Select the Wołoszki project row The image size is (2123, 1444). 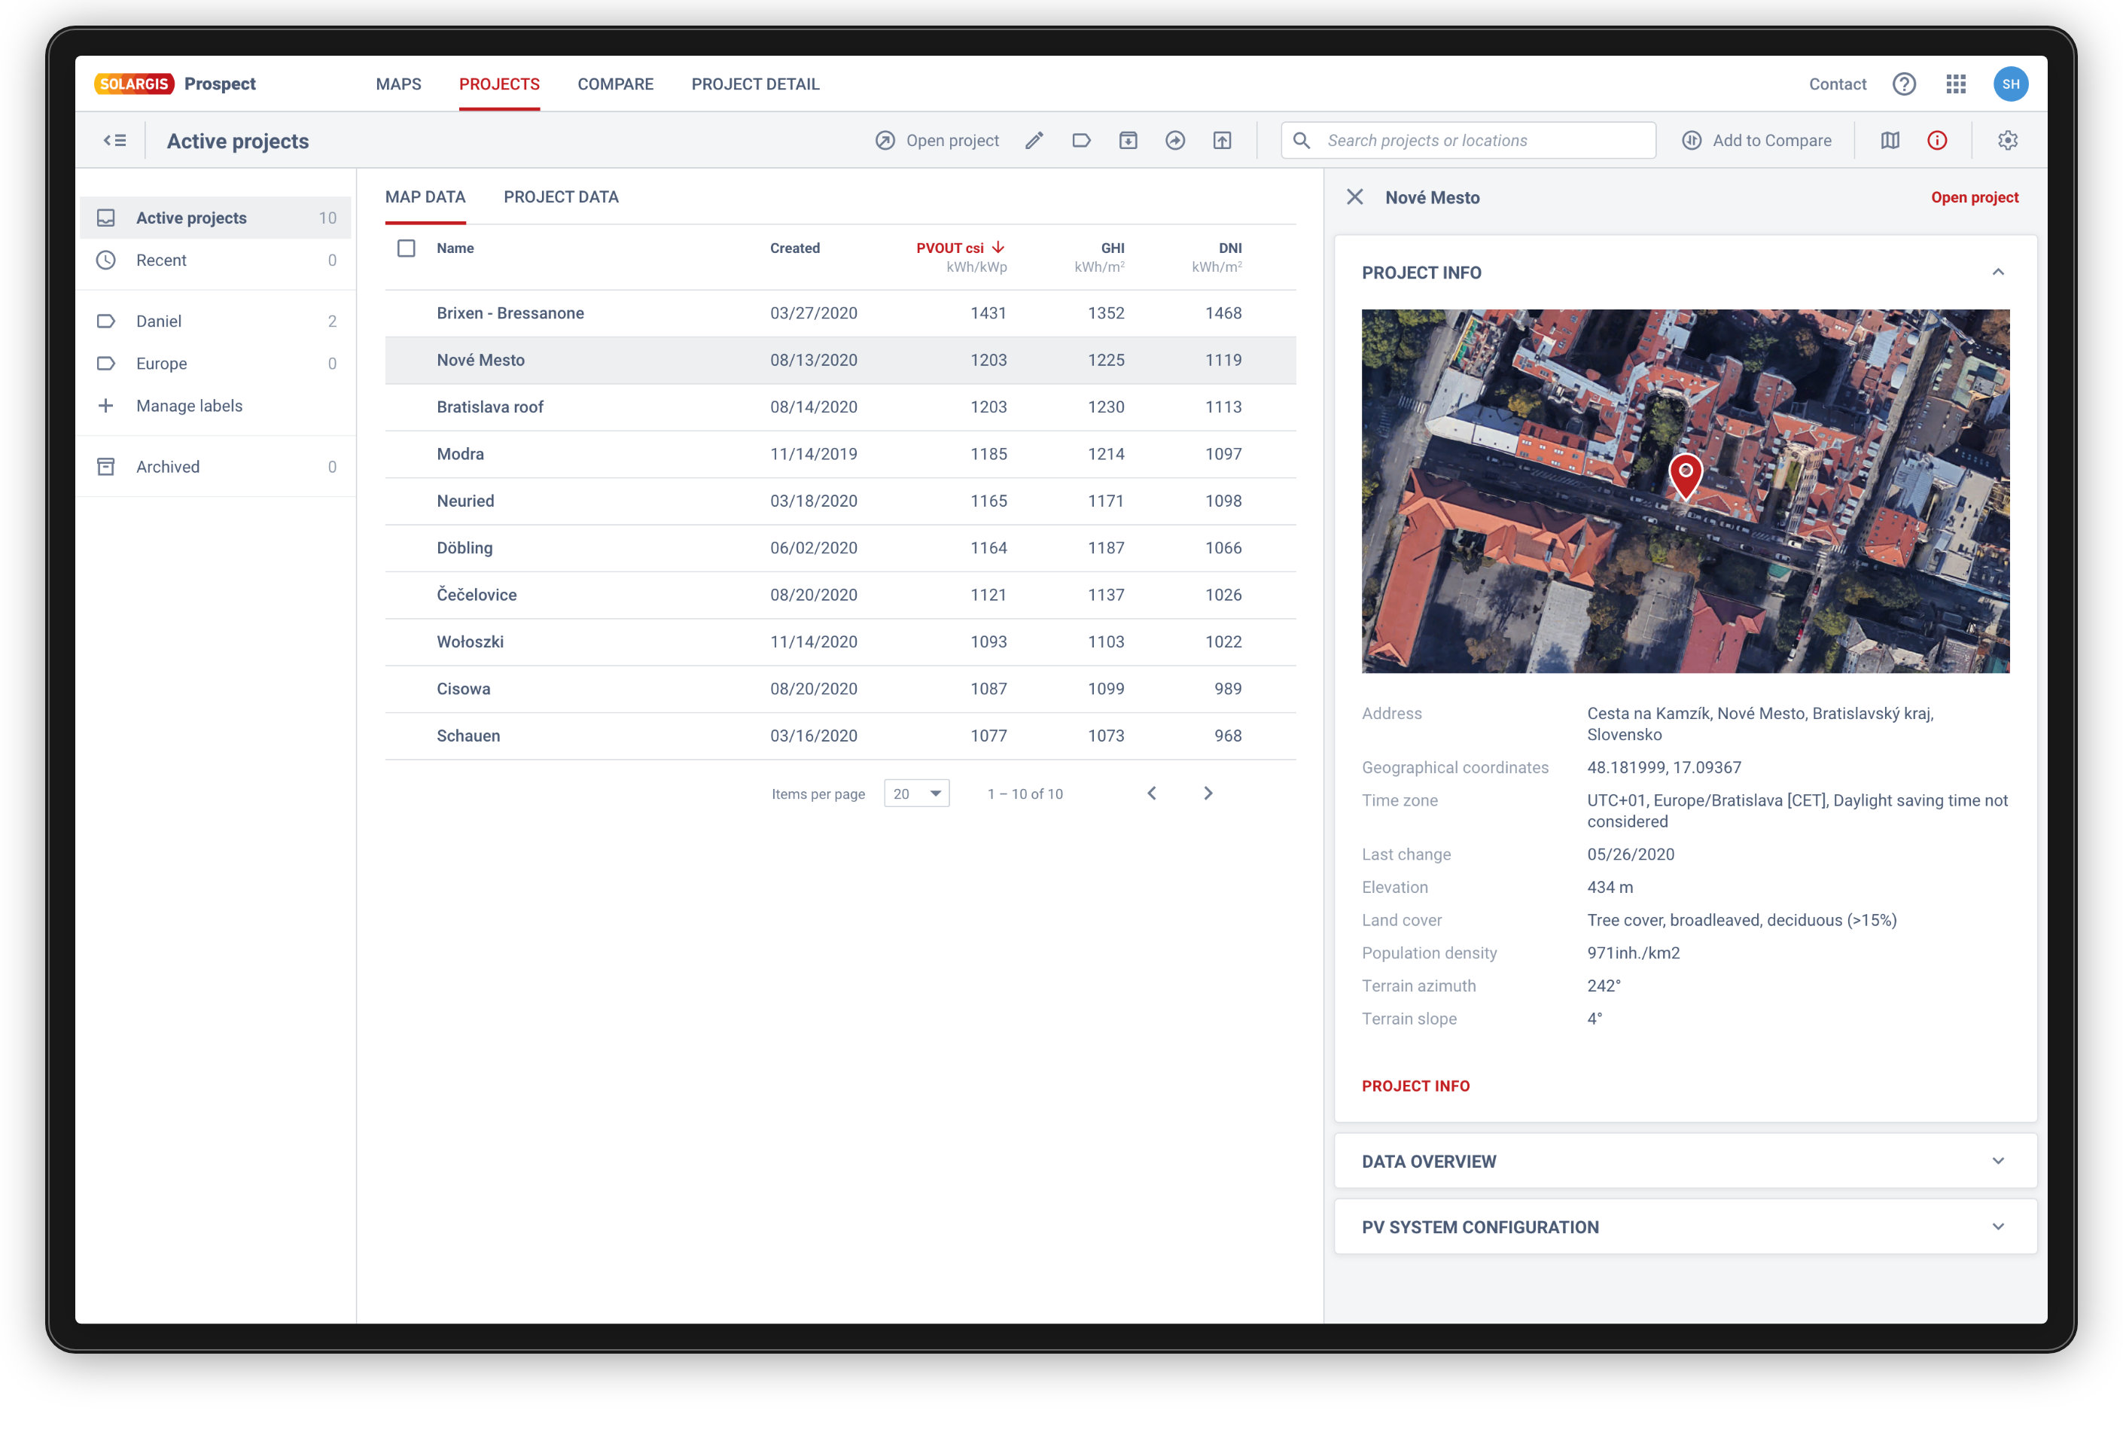pos(840,642)
